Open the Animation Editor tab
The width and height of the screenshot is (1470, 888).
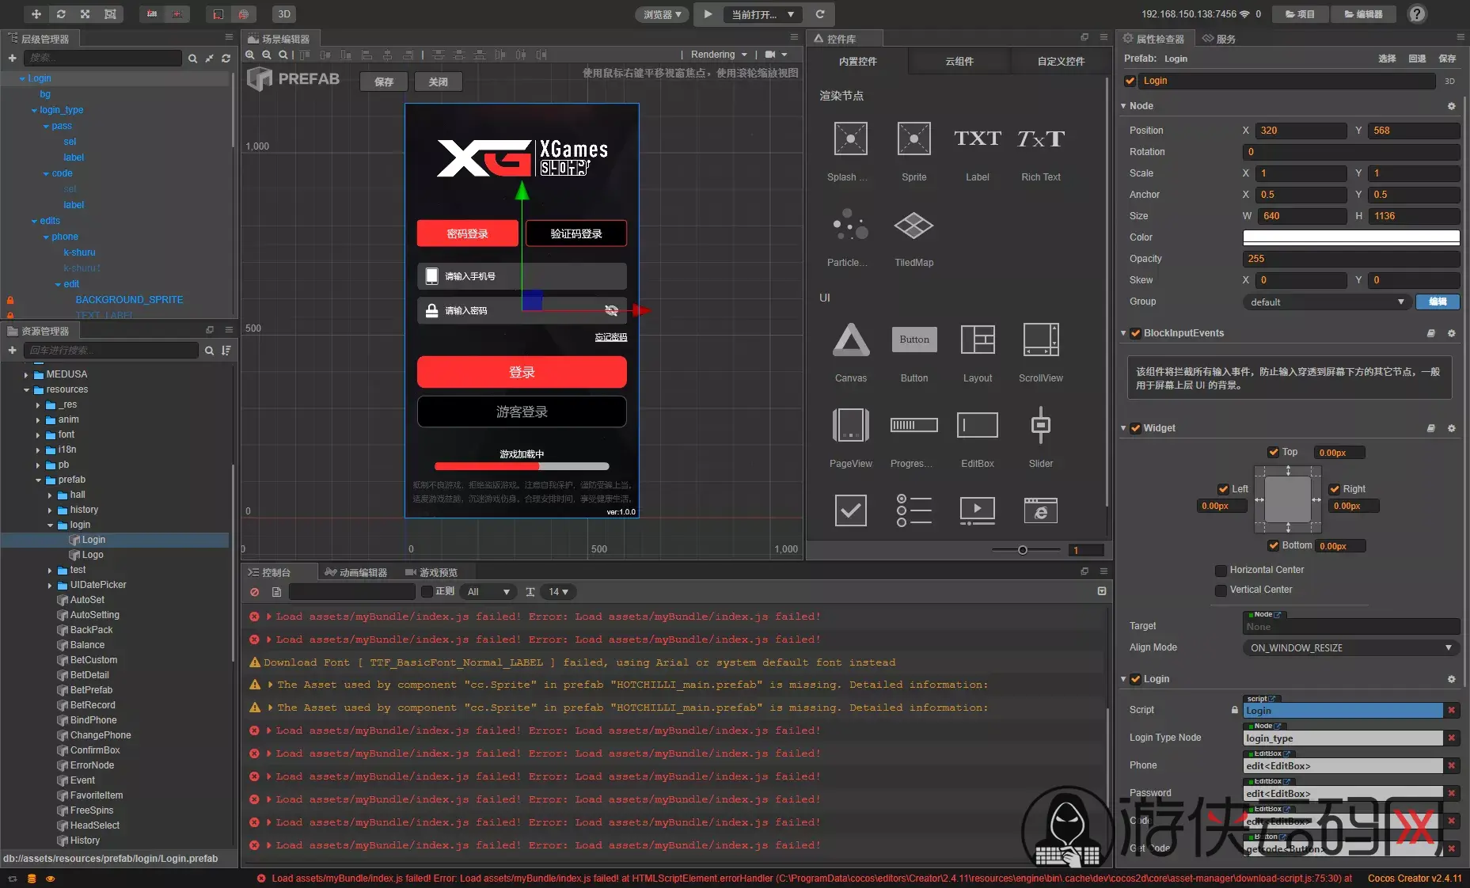coord(356,572)
